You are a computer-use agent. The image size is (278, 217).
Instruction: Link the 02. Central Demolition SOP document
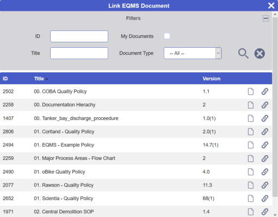265,212
